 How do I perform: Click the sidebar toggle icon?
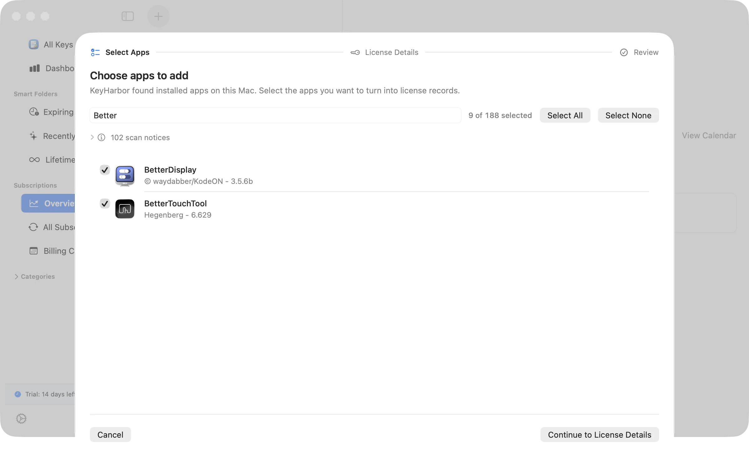click(128, 16)
